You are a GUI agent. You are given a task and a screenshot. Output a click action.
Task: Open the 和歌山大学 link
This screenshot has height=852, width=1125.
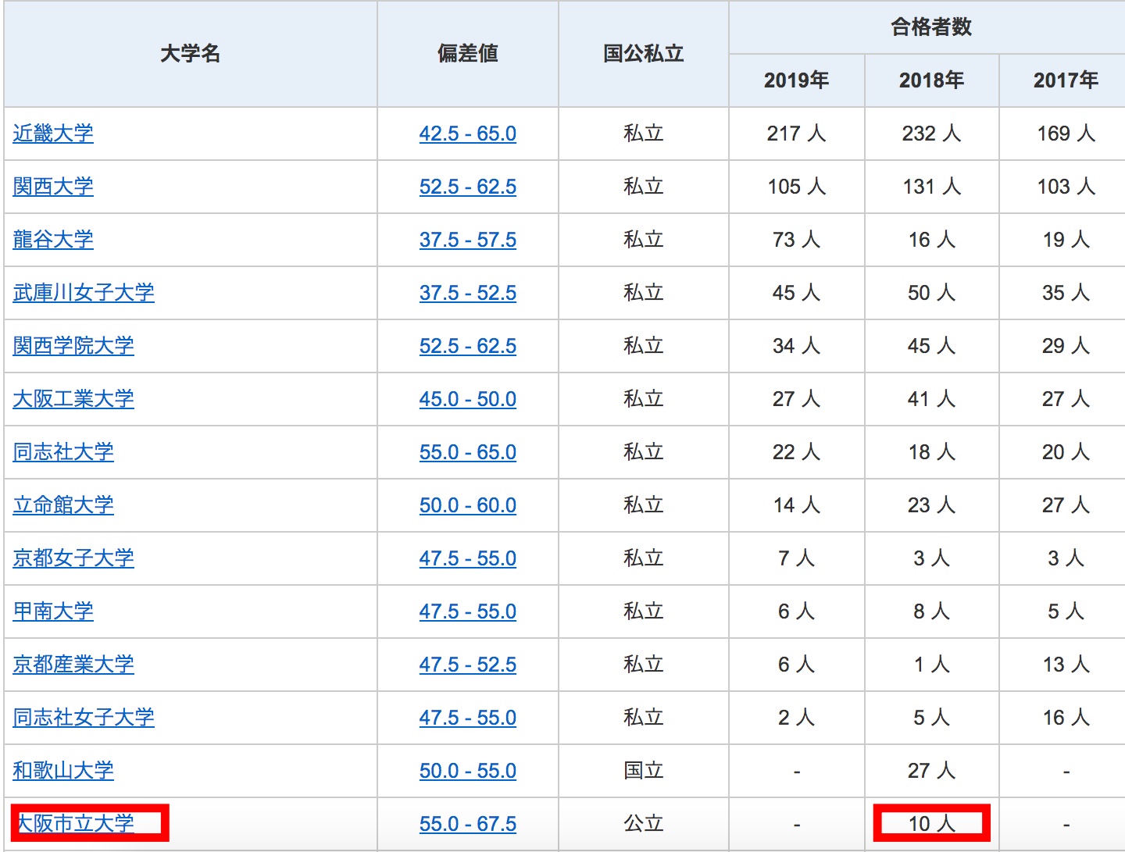coord(63,771)
